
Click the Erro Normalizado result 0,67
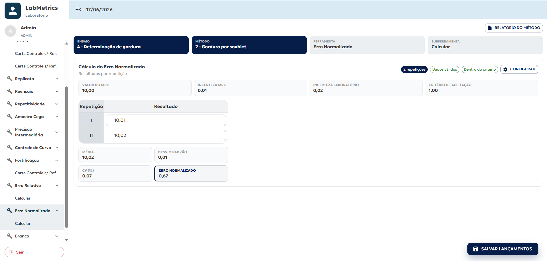pos(163,176)
